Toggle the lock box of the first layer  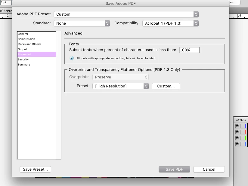(x=242, y=126)
